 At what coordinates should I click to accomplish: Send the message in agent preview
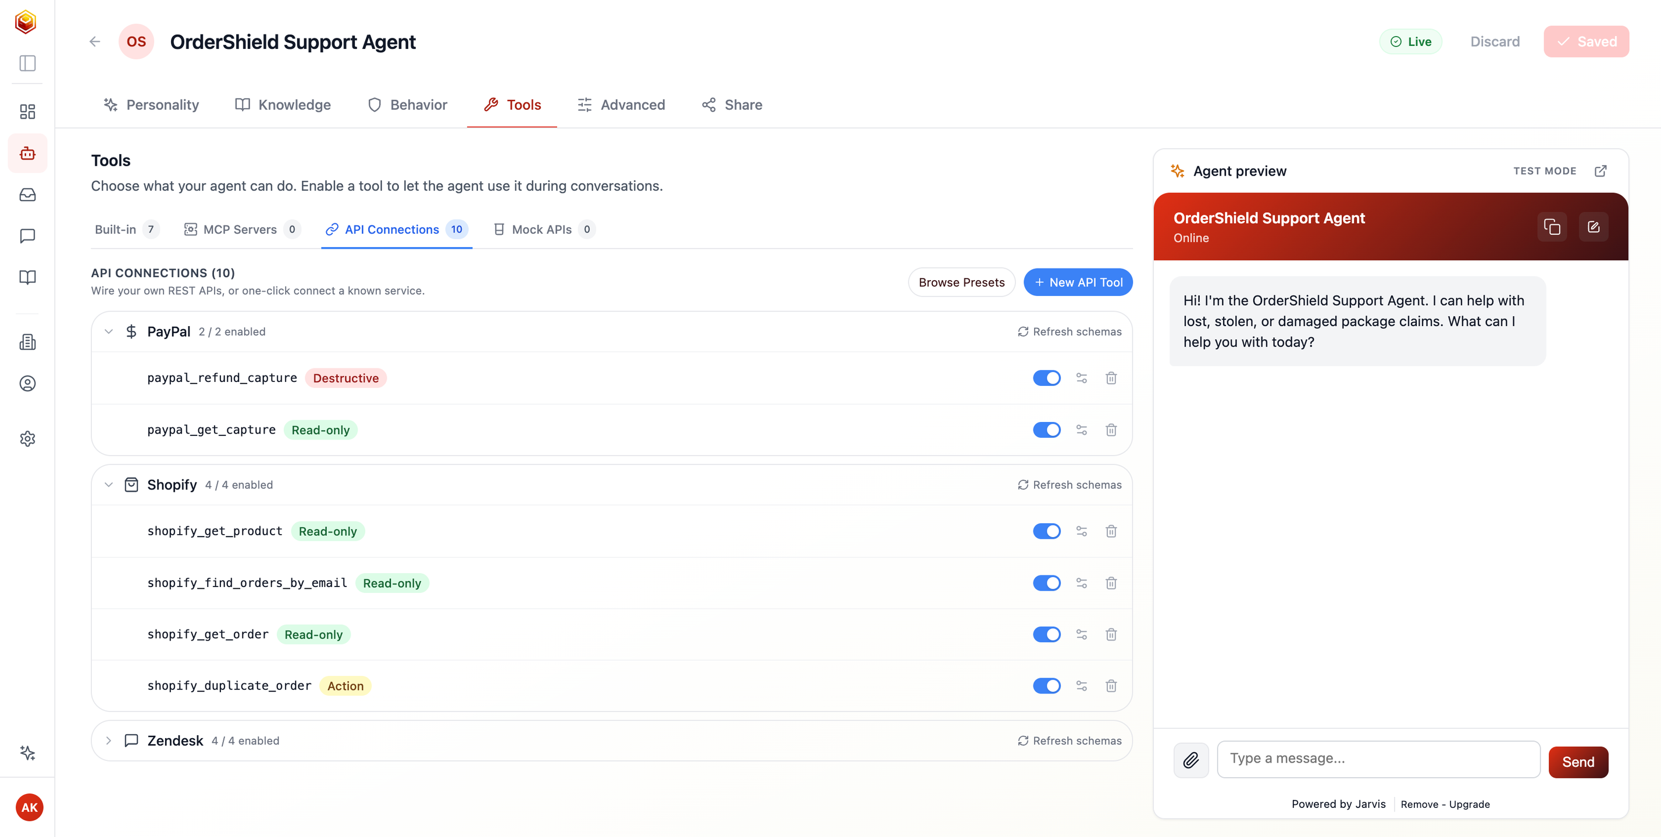pyautogui.click(x=1578, y=762)
